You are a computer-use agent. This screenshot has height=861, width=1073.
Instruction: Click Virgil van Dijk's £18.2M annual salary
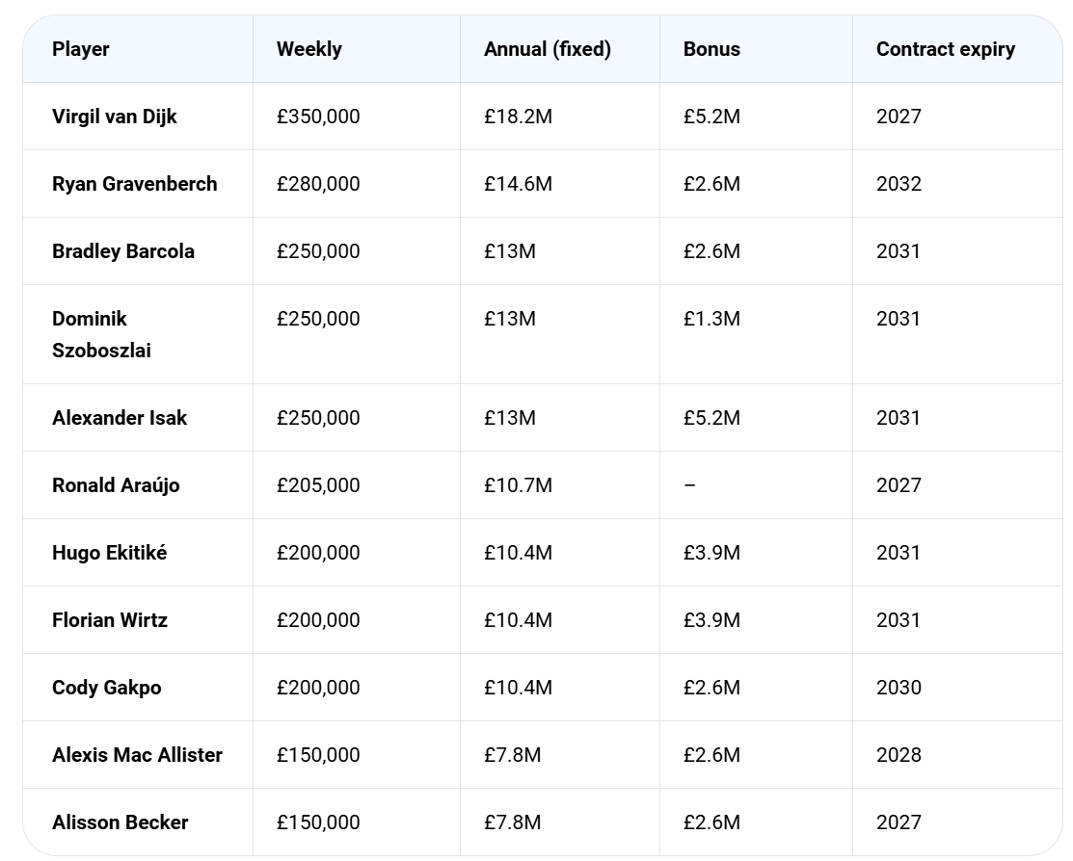tap(518, 117)
